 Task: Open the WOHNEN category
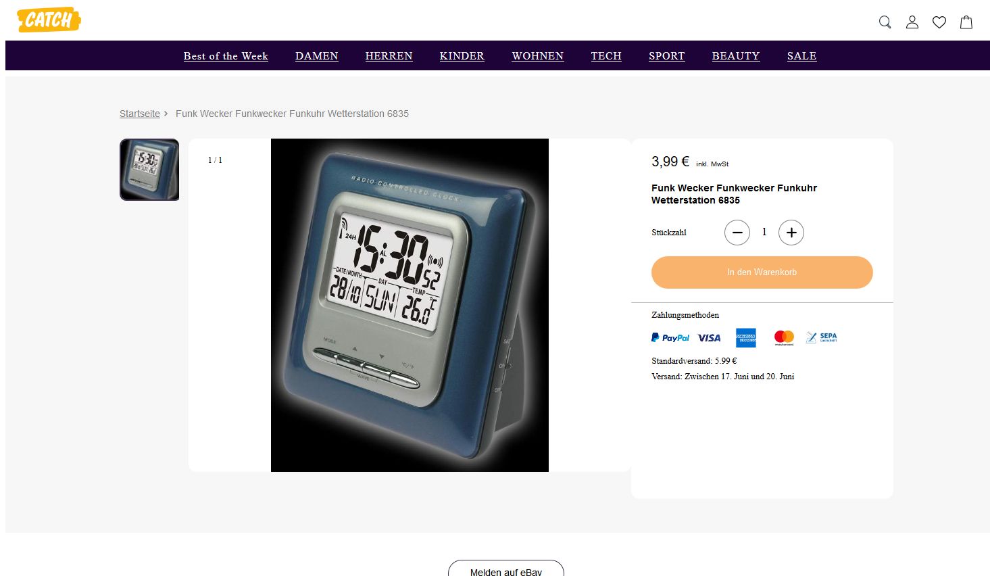click(x=537, y=56)
